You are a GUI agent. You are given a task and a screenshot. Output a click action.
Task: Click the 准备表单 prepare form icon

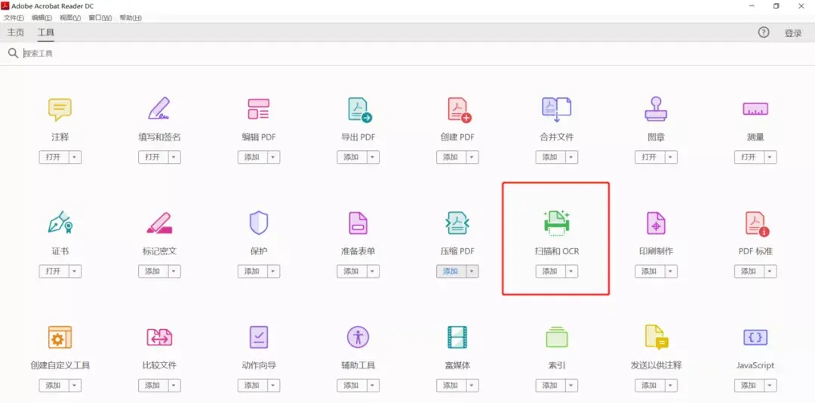[358, 223]
